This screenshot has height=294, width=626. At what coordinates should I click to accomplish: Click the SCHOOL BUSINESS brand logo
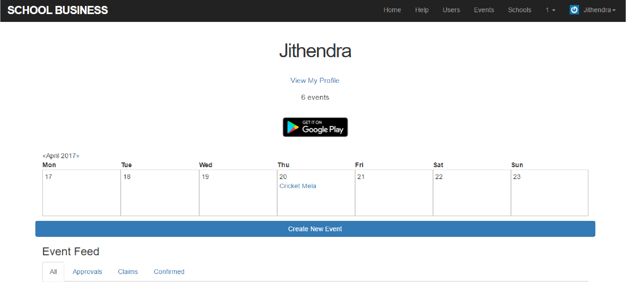pyautogui.click(x=58, y=10)
